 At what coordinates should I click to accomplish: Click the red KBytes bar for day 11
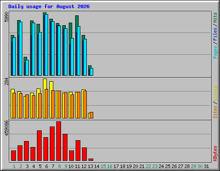click(x=78, y=150)
